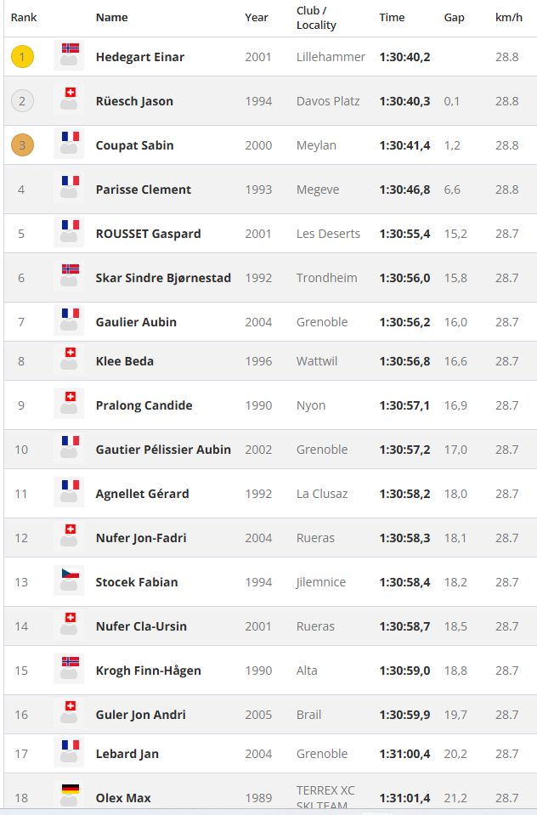Open Hedegart Einar's athlete name link
537x815 pixels.
(x=140, y=57)
